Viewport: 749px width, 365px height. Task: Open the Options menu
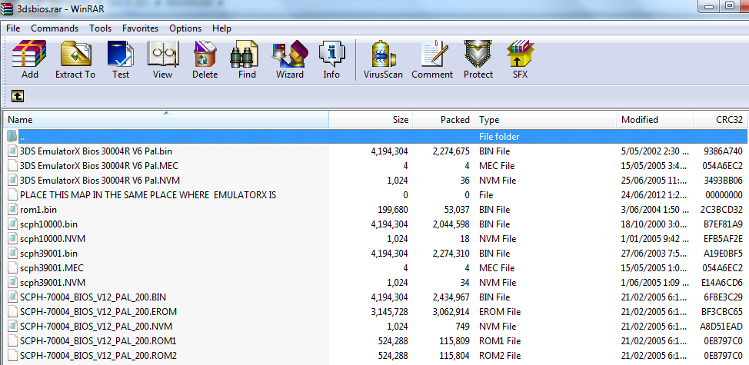[185, 28]
